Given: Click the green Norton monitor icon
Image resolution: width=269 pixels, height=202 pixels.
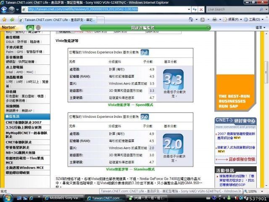Looking at the screenshot, I should point(30,27).
